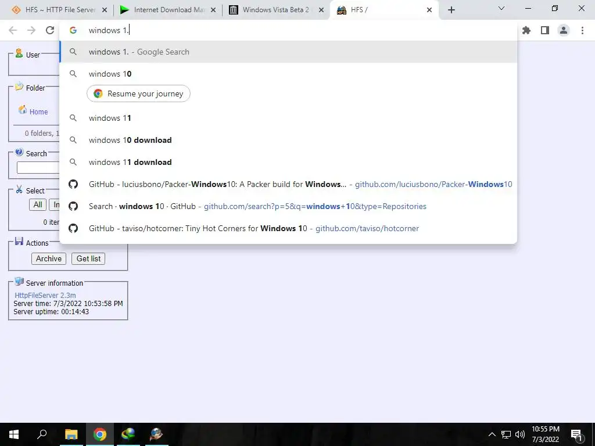Go to the Home folder link

click(39, 112)
